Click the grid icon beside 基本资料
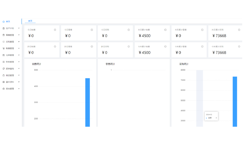The width and height of the screenshot is (244, 145). pyautogui.click(x=3, y=82)
